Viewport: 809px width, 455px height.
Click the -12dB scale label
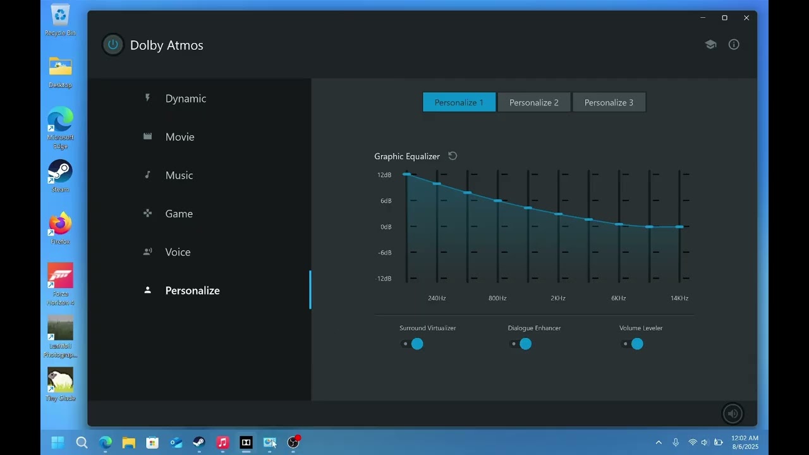(x=384, y=278)
